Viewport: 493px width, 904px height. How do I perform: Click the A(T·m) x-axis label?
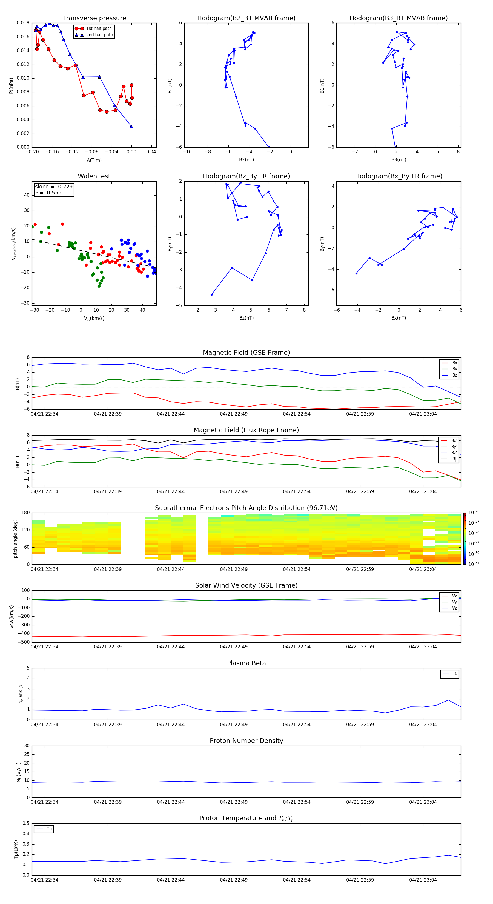(94, 160)
